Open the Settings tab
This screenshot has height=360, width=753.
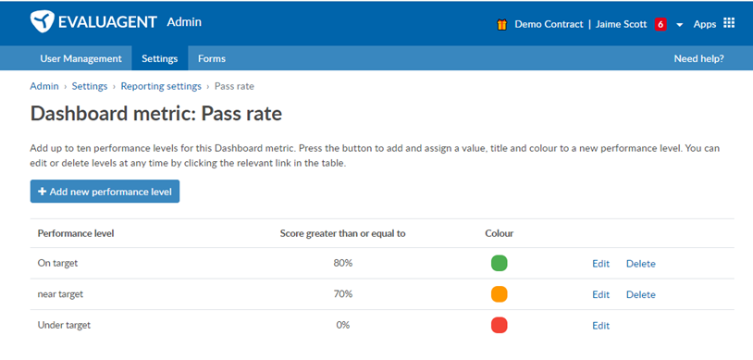click(160, 58)
